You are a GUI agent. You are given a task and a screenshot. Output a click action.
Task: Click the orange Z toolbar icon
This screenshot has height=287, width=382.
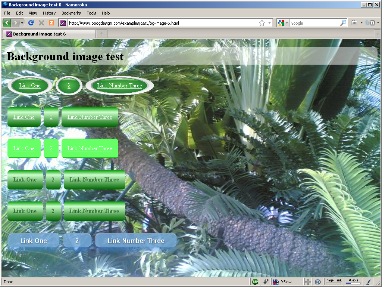pos(51,23)
